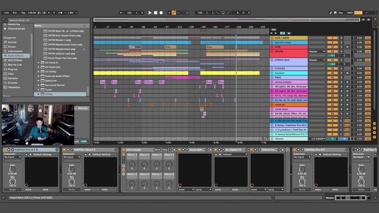Click the Arrangement Record button
The image size is (379, 213).
point(161,13)
